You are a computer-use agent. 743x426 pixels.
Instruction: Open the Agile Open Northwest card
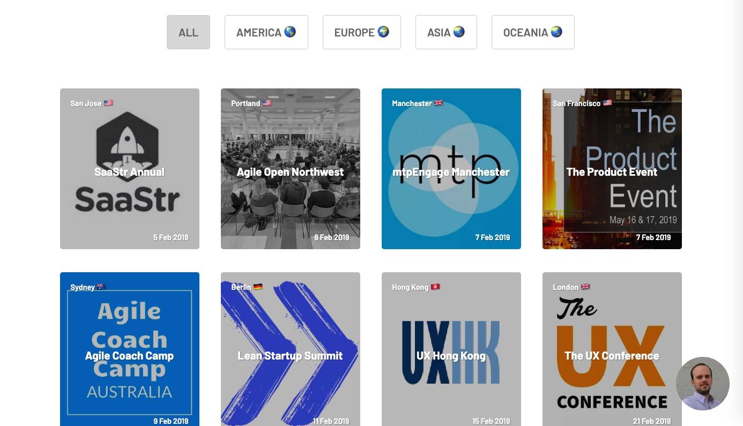[291, 169]
